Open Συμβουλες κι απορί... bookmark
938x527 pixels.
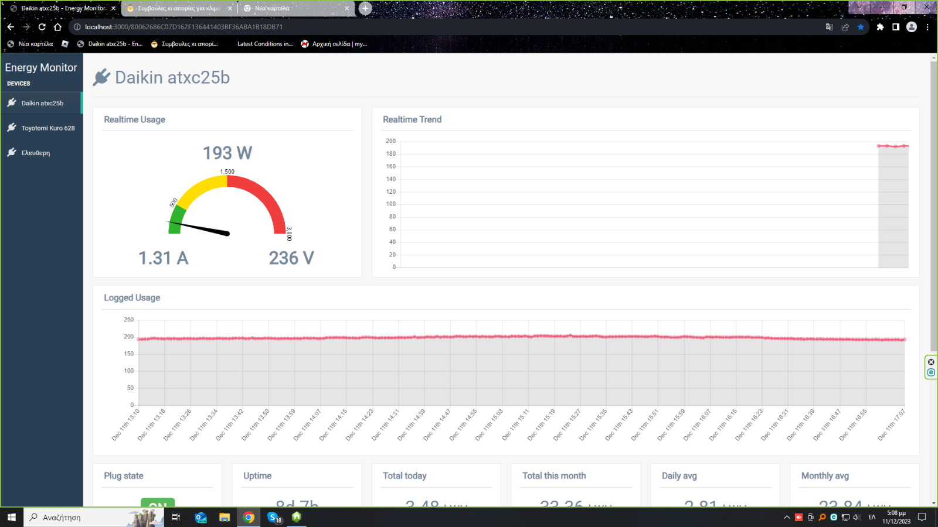[x=184, y=44]
